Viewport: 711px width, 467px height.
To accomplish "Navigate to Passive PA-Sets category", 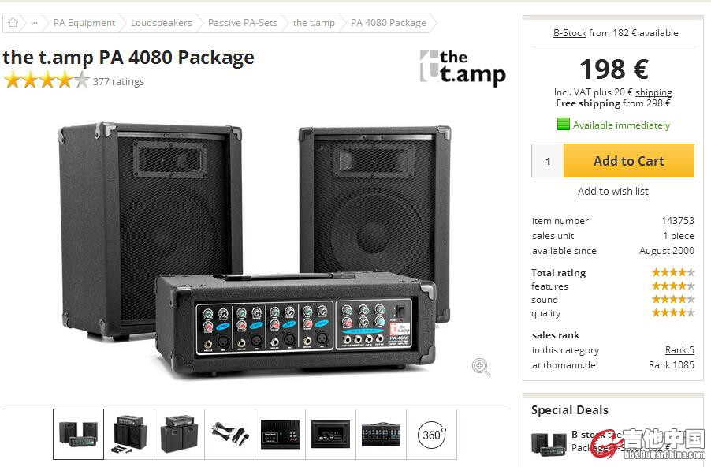I will tap(243, 23).
